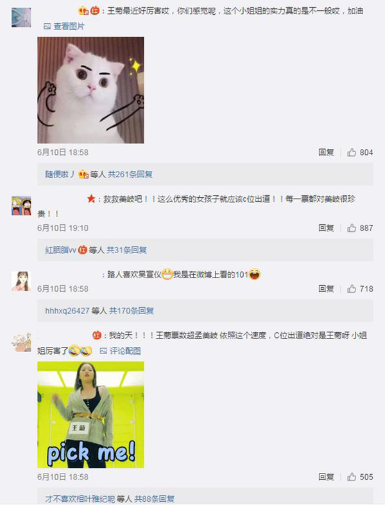Image resolution: width=385 pixels, height=505 pixels.
Task: Click the 评论配图 image icon
Action: [103, 351]
